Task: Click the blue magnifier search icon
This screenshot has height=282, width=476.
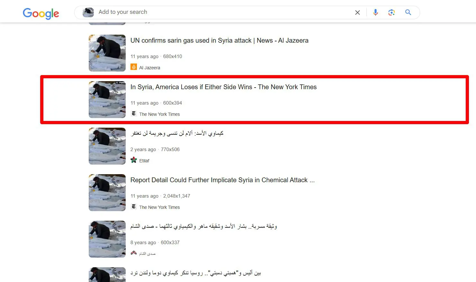Action: [408, 12]
